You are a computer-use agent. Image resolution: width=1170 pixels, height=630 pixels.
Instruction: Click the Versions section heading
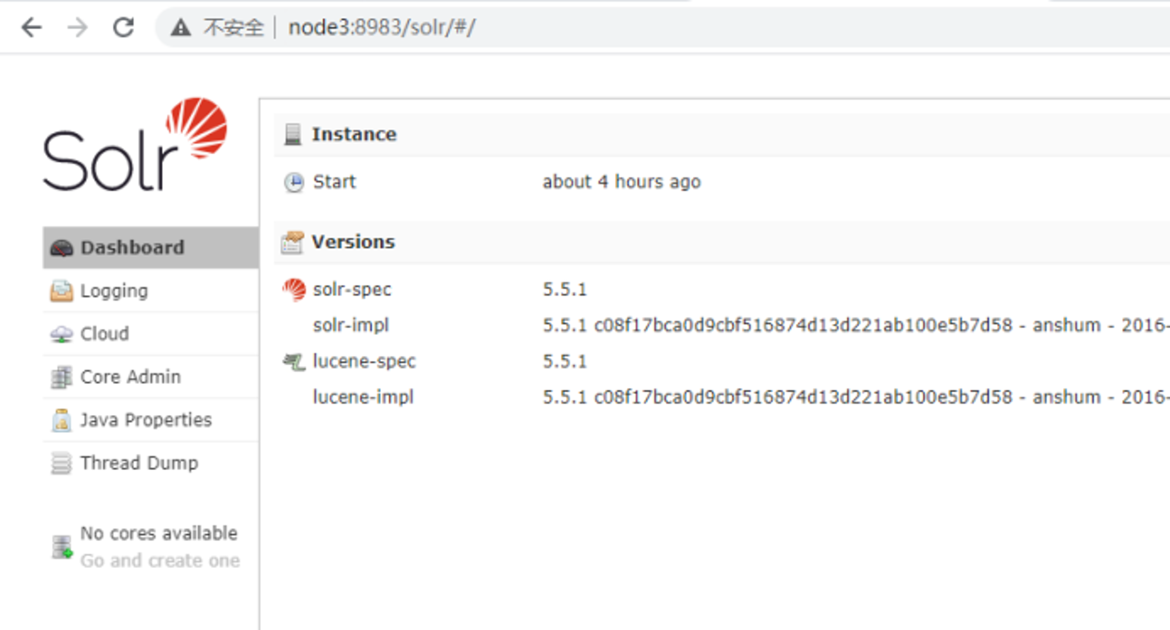point(353,242)
